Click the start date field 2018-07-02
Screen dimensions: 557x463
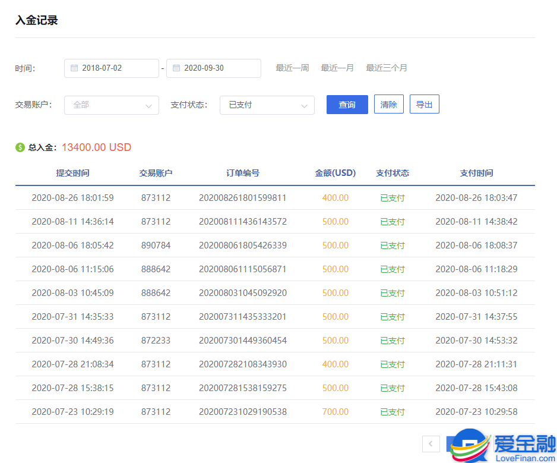coord(112,68)
